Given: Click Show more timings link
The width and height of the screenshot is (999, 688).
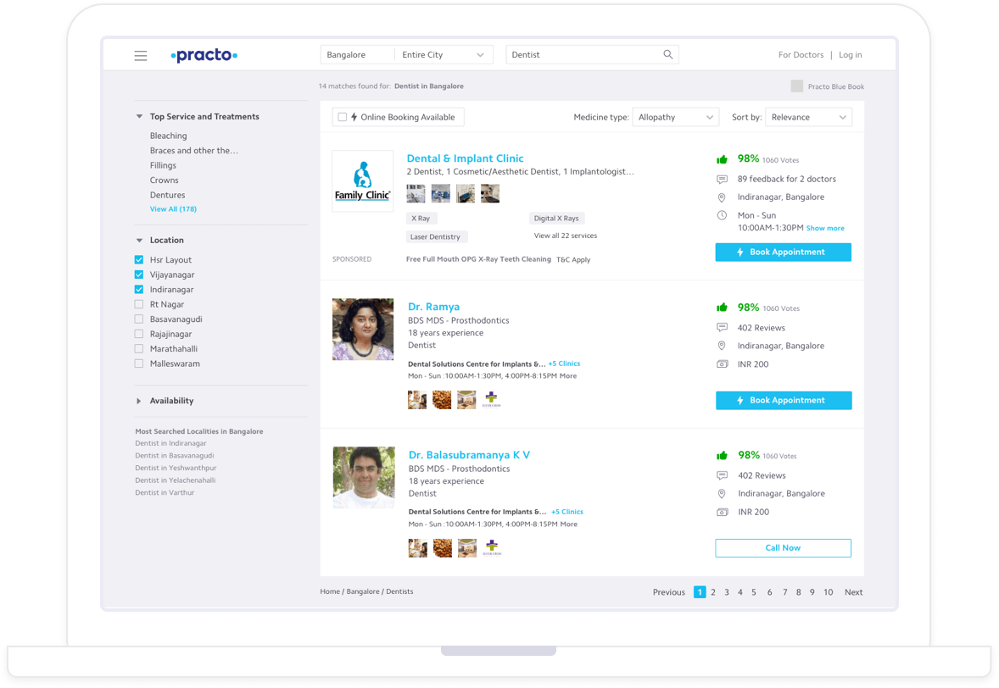Looking at the screenshot, I should point(825,229).
